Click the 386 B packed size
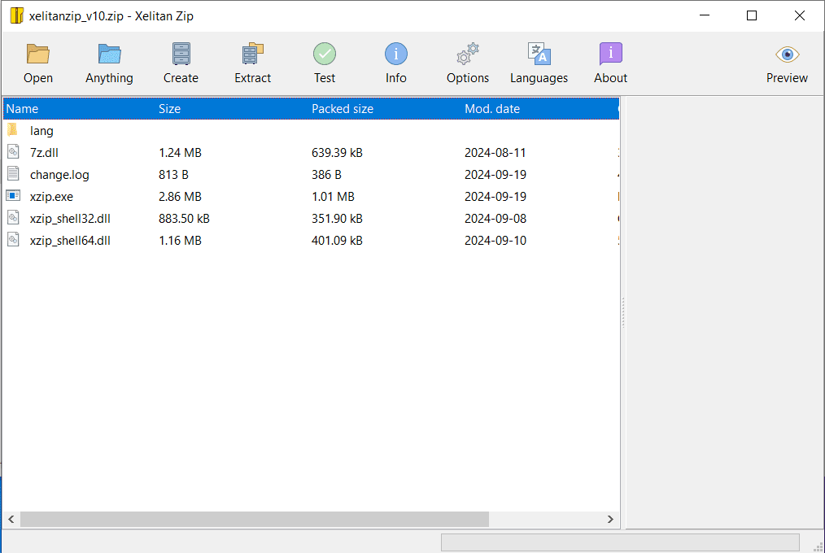The image size is (825, 553). (326, 175)
